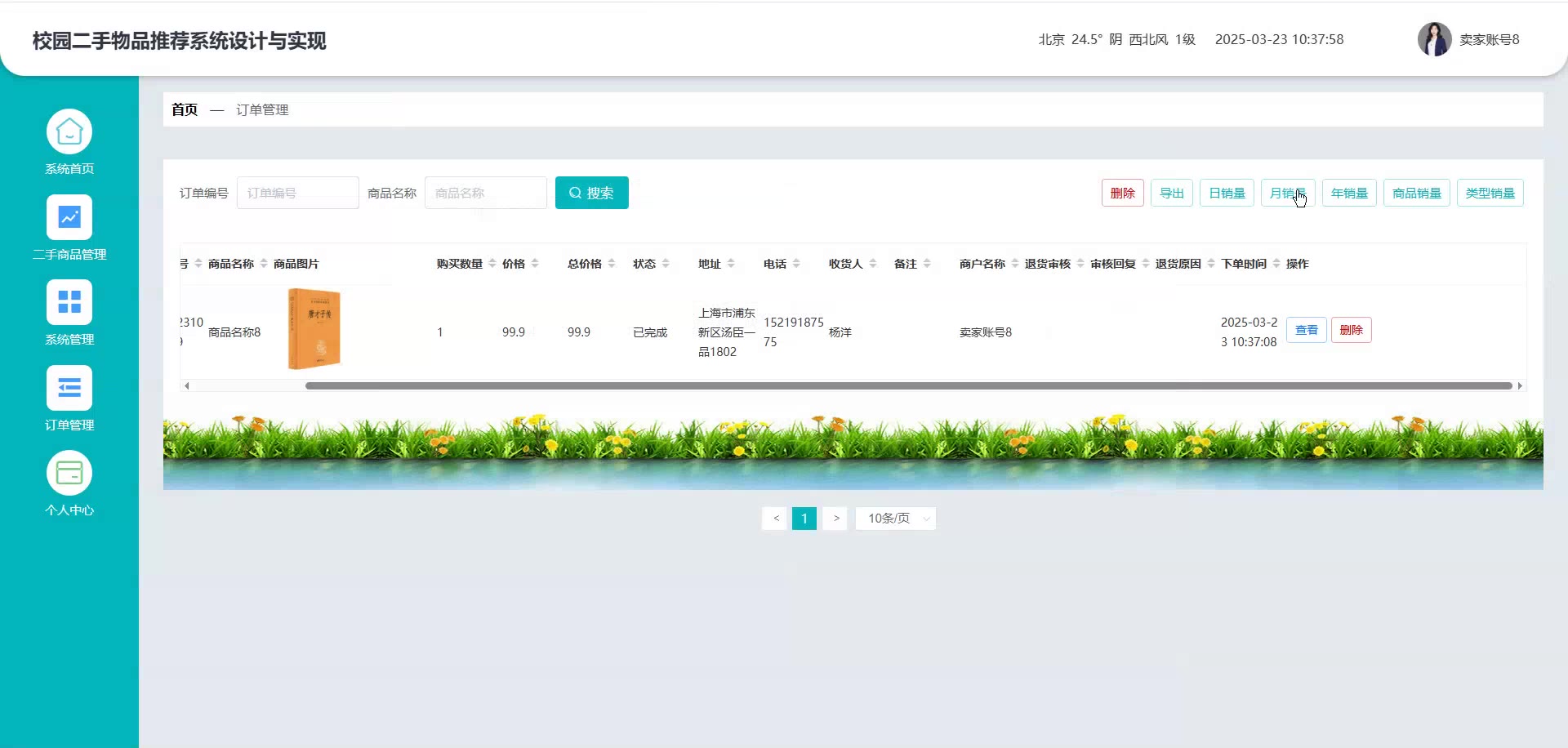
Task: Go to previous page arrow
Action: [x=775, y=519]
